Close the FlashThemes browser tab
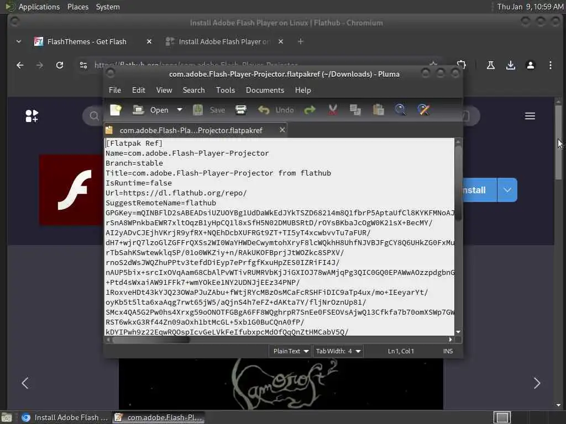The height and width of the screenshot is (424, 566). [149, 41]
